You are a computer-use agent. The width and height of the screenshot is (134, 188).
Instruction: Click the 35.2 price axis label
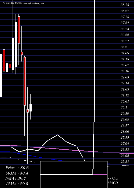[x=124, y=47]
